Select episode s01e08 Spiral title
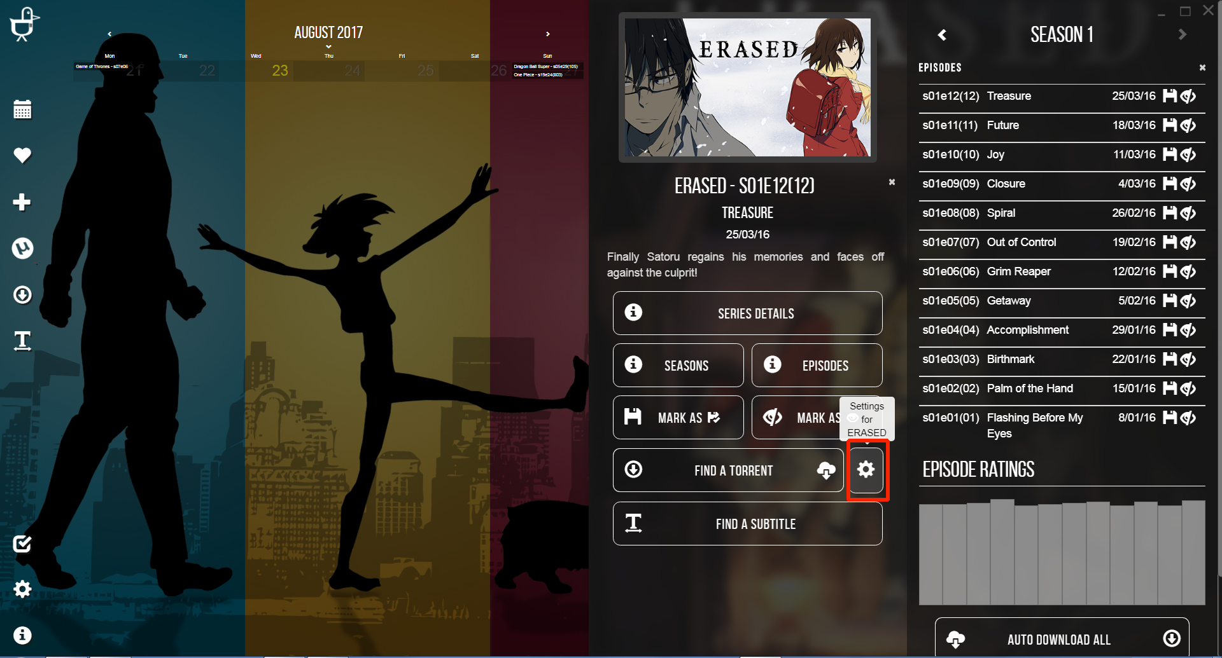Viewport: 1222px width, 658px height. tap(1001, 213)
